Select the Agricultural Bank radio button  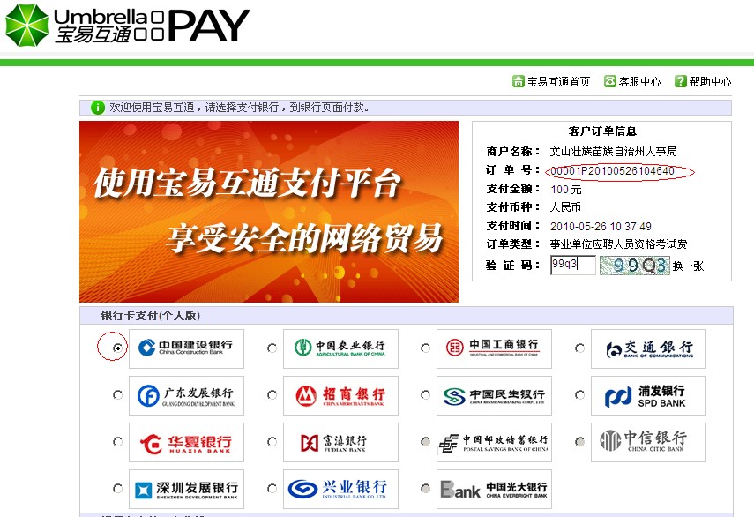272,348
